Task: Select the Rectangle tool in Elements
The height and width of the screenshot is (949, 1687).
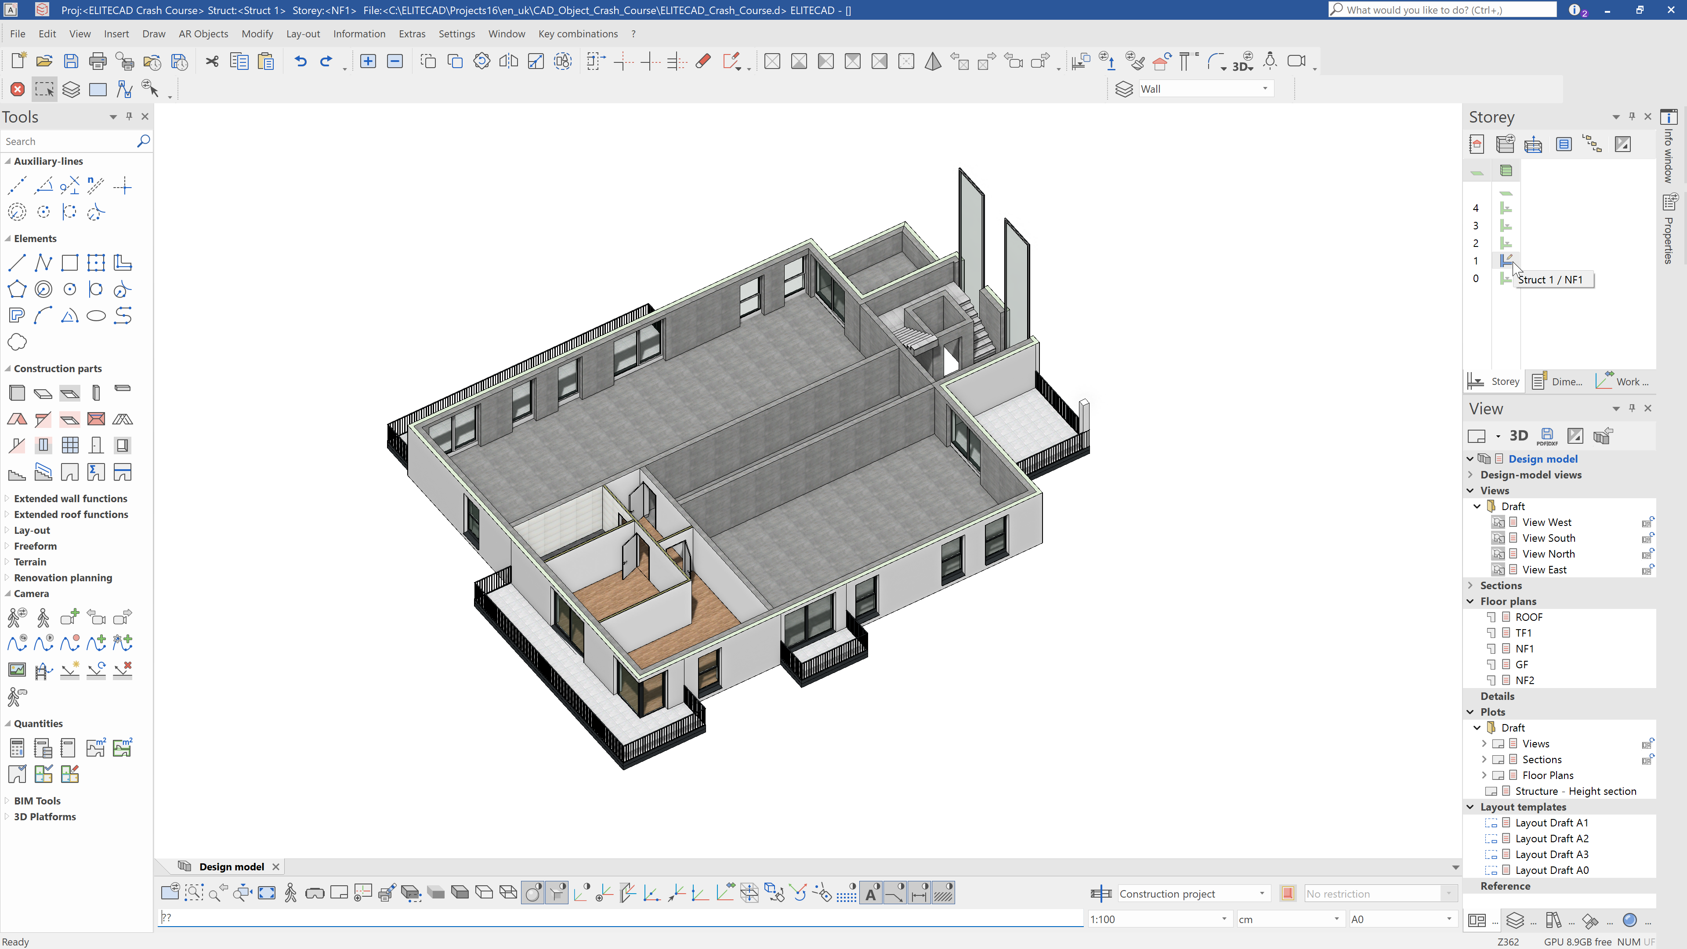Action: 69,263
